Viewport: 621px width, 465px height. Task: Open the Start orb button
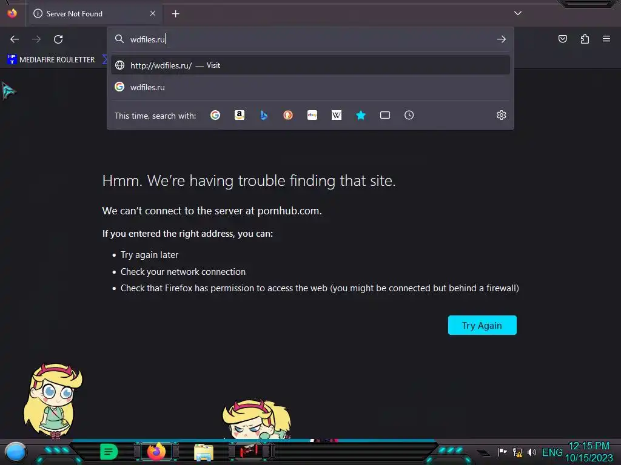pyautogui.click(x=15, y=452)
